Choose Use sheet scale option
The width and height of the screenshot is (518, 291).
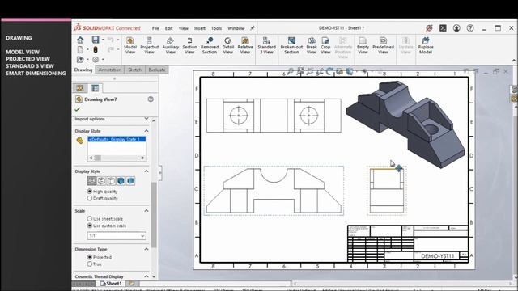coord(90,219)
